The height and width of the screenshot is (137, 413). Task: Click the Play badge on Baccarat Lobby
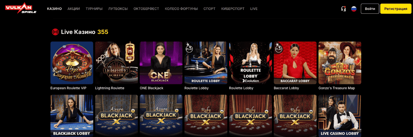pos(278,48)
